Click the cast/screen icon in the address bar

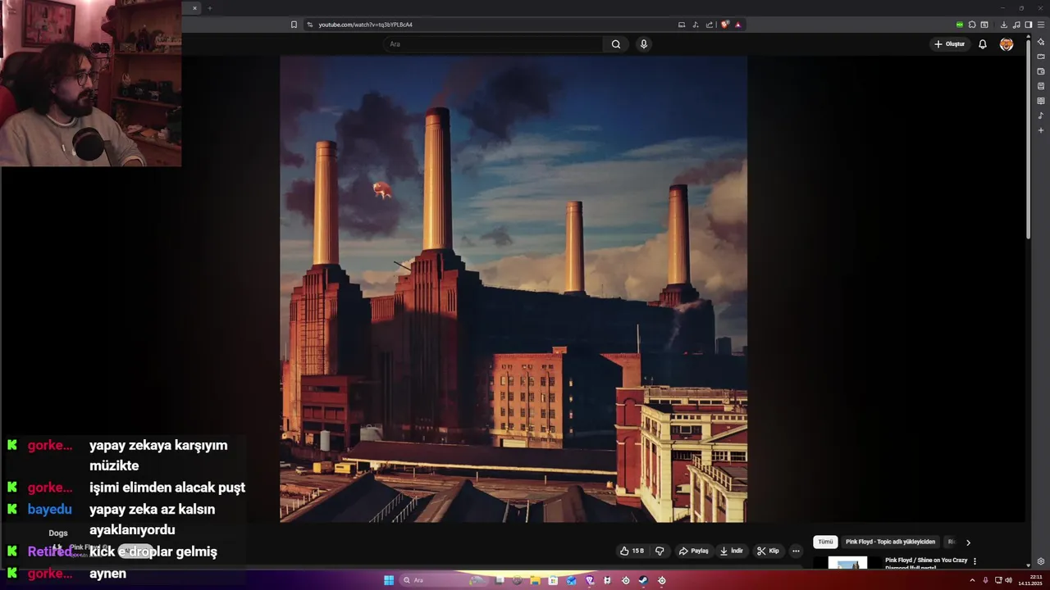tap(682, 25)
